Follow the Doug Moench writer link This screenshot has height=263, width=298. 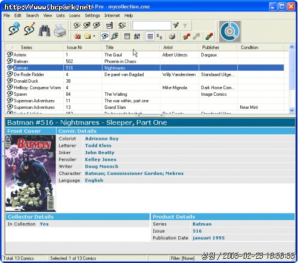[x=101, y=167]
